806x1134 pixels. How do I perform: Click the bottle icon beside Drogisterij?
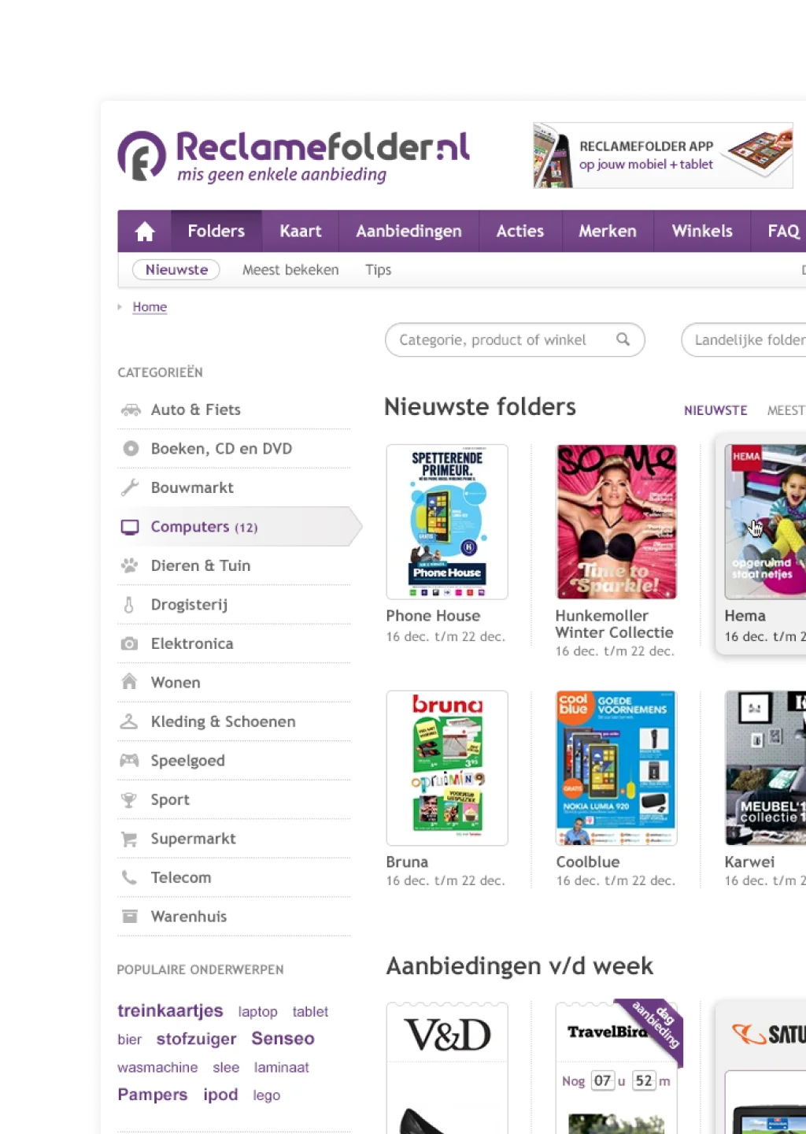[x=129, y=605]
